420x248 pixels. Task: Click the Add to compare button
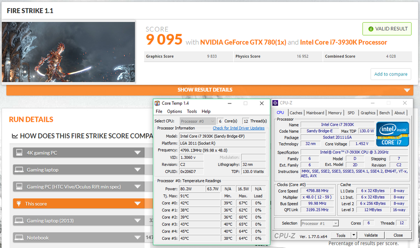pyautogui.click(x=391, y=74)
